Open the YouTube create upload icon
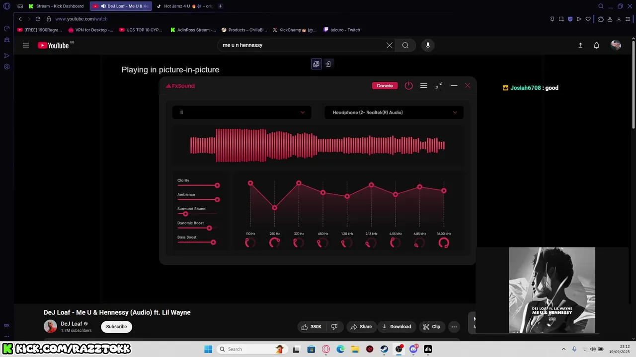 point(580,45)
